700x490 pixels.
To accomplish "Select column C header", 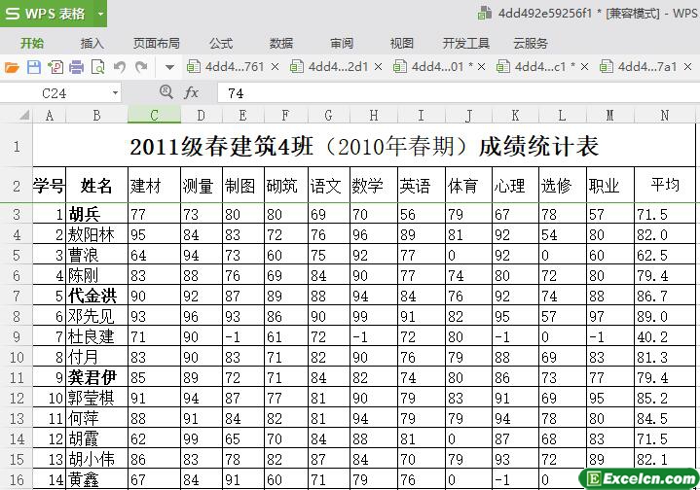I will tap(154, 116).
